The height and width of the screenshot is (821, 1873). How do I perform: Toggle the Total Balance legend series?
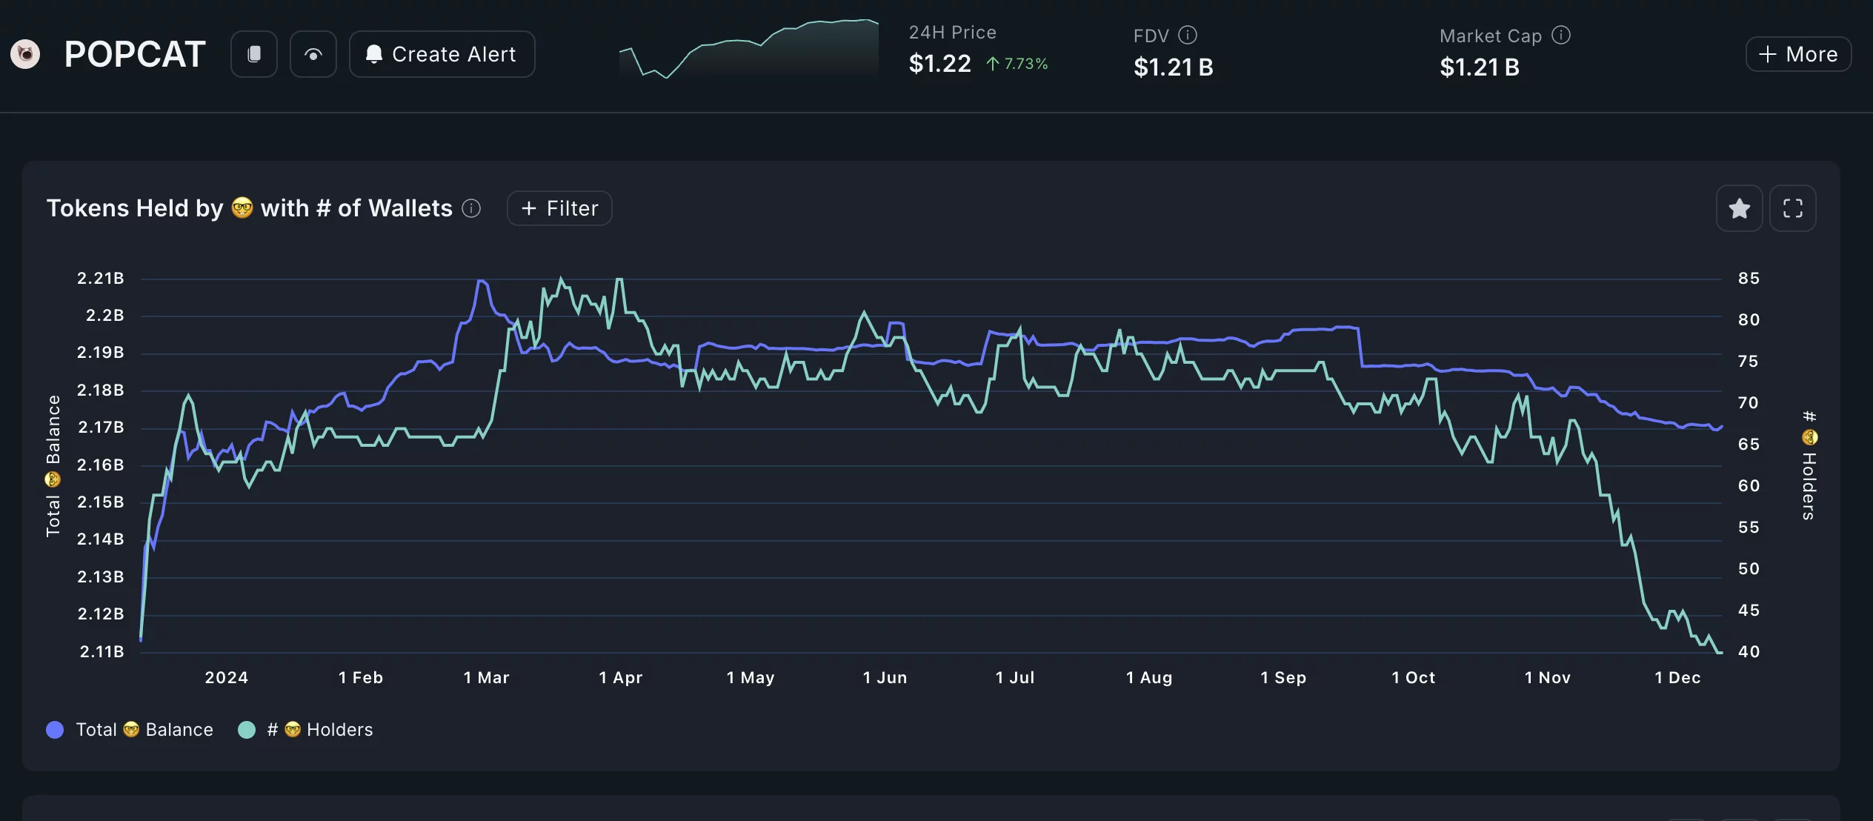(x=144, y=730)
